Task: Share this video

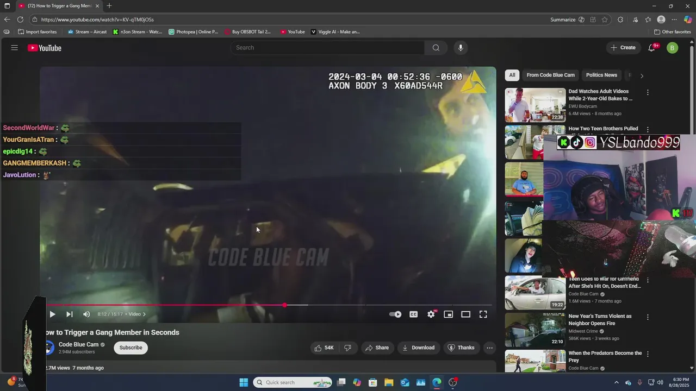Action: point(377,348)
